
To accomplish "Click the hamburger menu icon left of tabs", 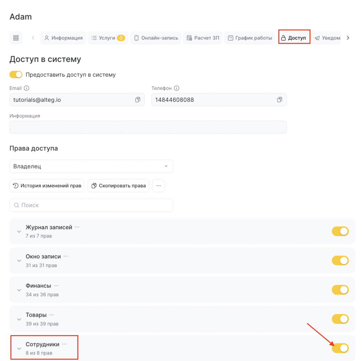I will pos(16,38).
